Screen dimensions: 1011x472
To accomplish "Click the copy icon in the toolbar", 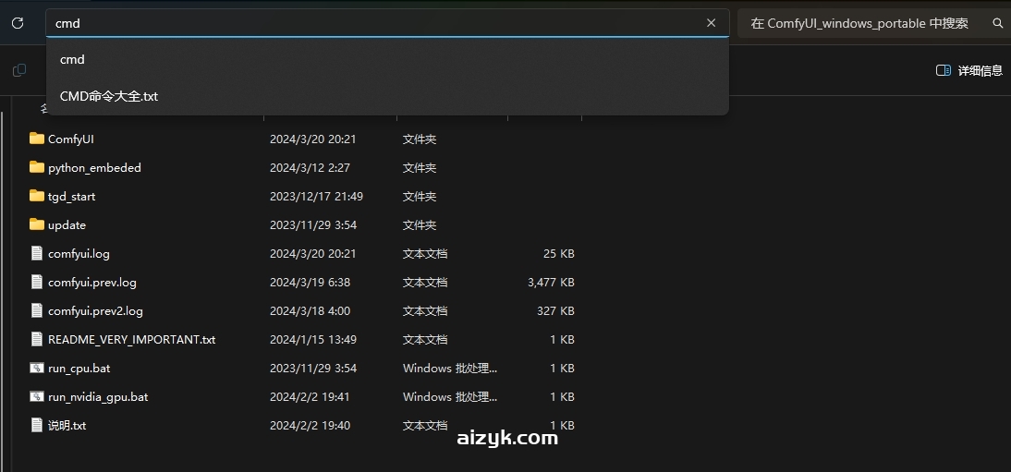I will tap(19, 70).
